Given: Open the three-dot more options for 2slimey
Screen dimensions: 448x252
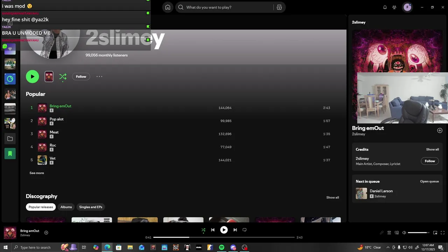Looking at the screenshot, I should click(x=99, y=77).
